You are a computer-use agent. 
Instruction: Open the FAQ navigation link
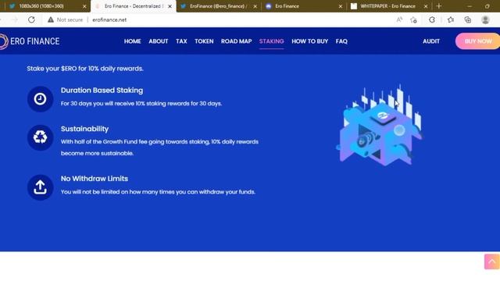pos(341,41)
